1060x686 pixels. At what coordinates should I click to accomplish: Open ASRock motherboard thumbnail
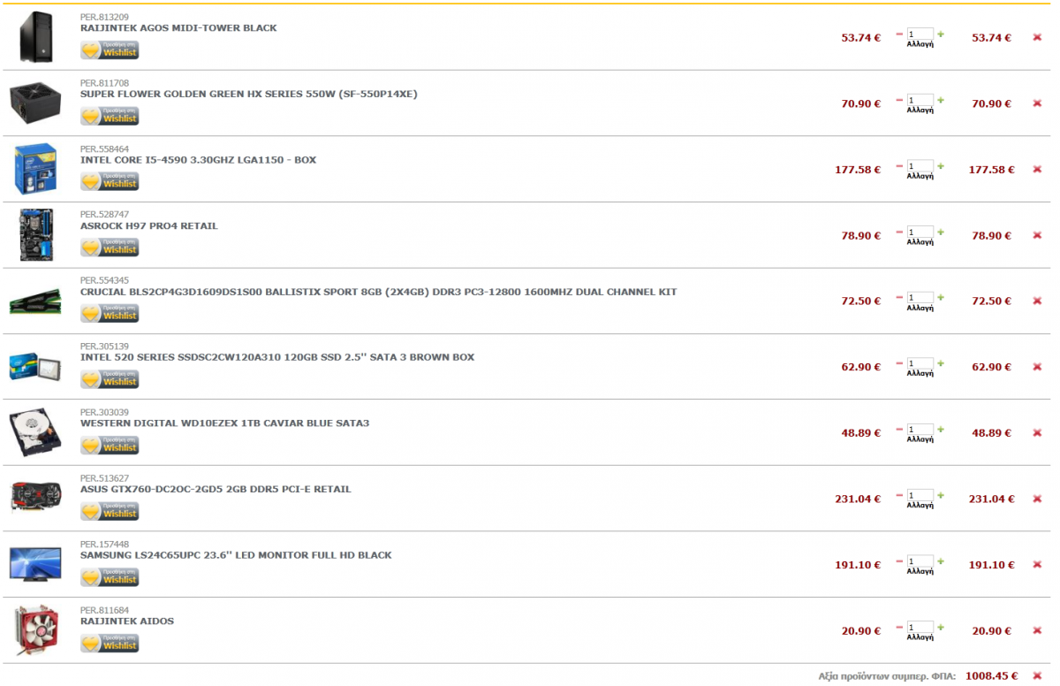[35, 235]
